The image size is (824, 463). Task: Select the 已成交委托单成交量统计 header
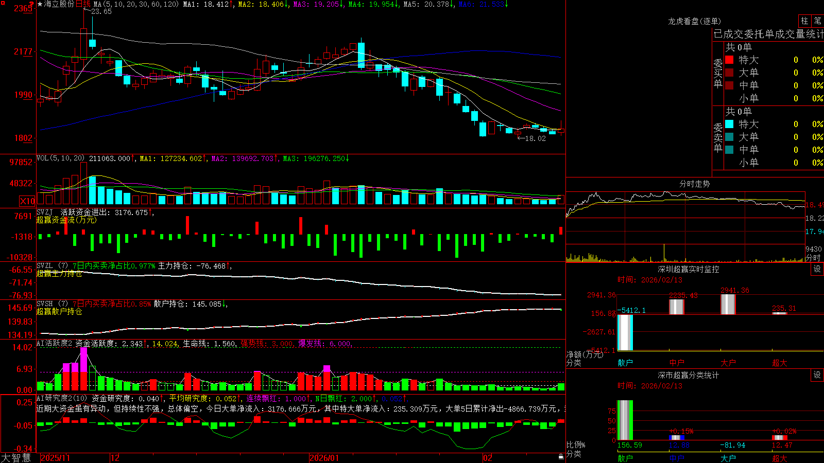coord(768,34)
